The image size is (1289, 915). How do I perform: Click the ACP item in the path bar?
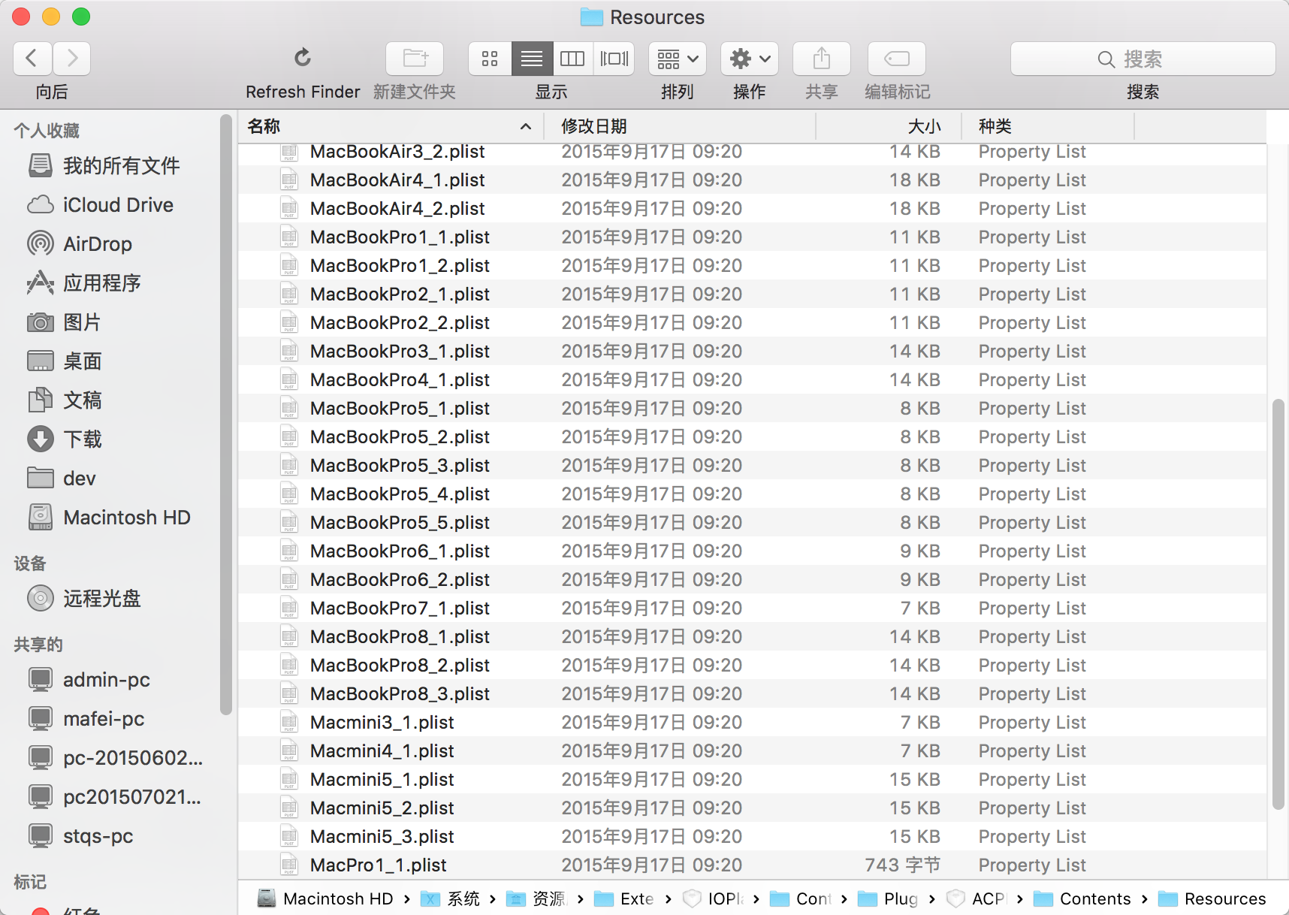[977, 898]
